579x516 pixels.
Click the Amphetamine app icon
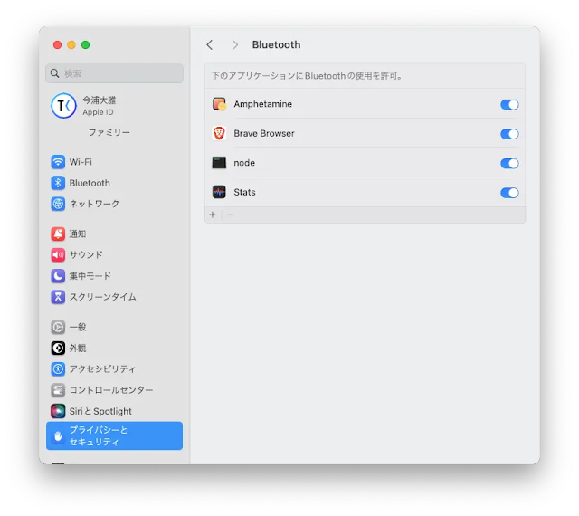pos(219,104)
